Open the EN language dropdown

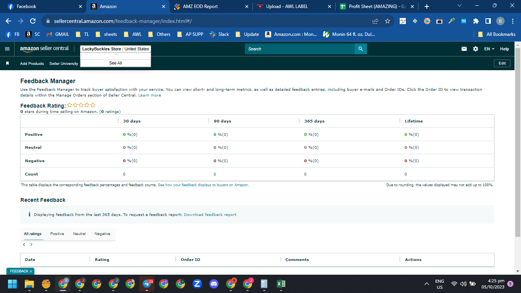point(489,49)
